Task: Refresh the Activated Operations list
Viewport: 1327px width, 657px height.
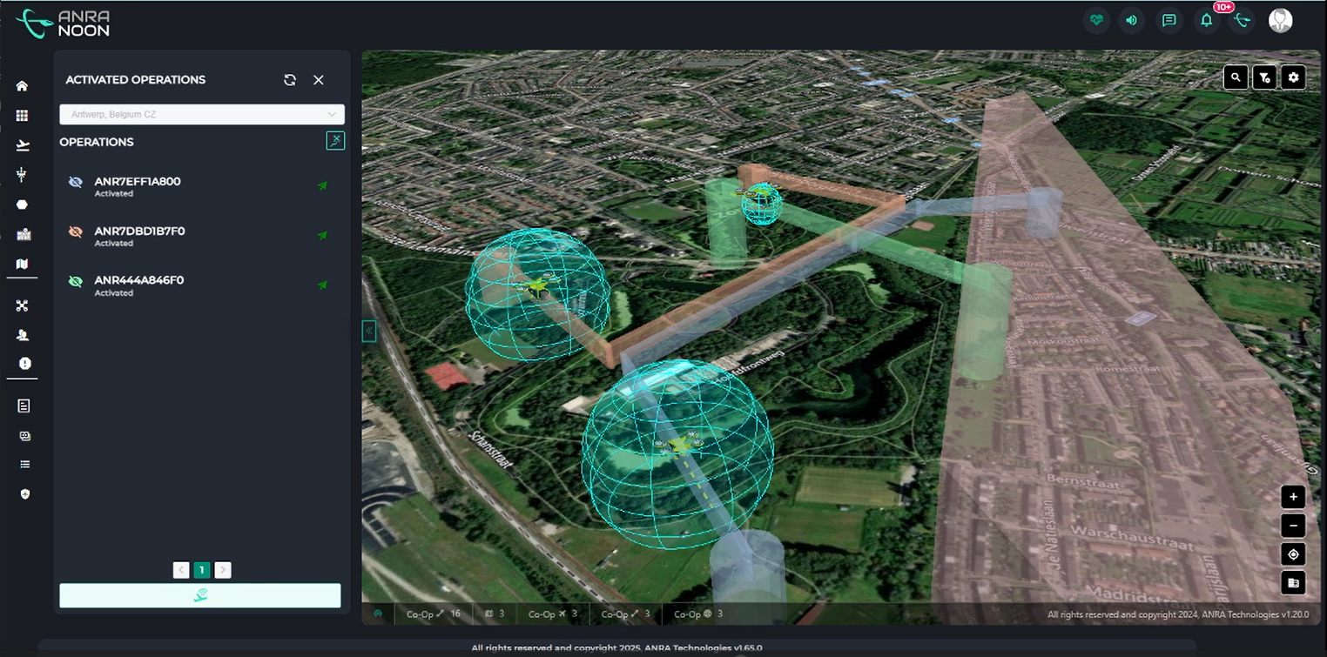Action: click(290, 80)
